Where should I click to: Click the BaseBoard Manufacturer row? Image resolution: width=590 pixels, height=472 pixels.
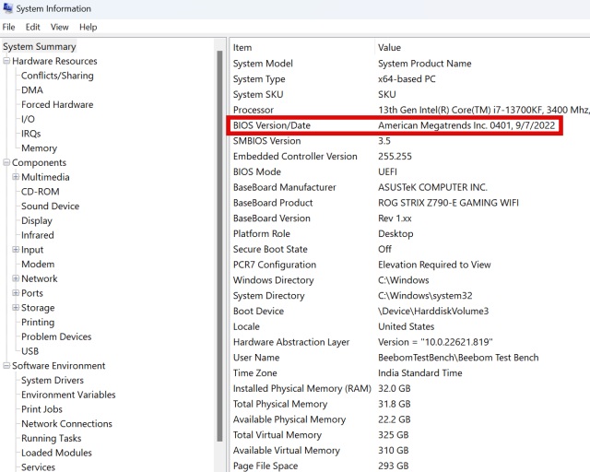coord(410,187)
